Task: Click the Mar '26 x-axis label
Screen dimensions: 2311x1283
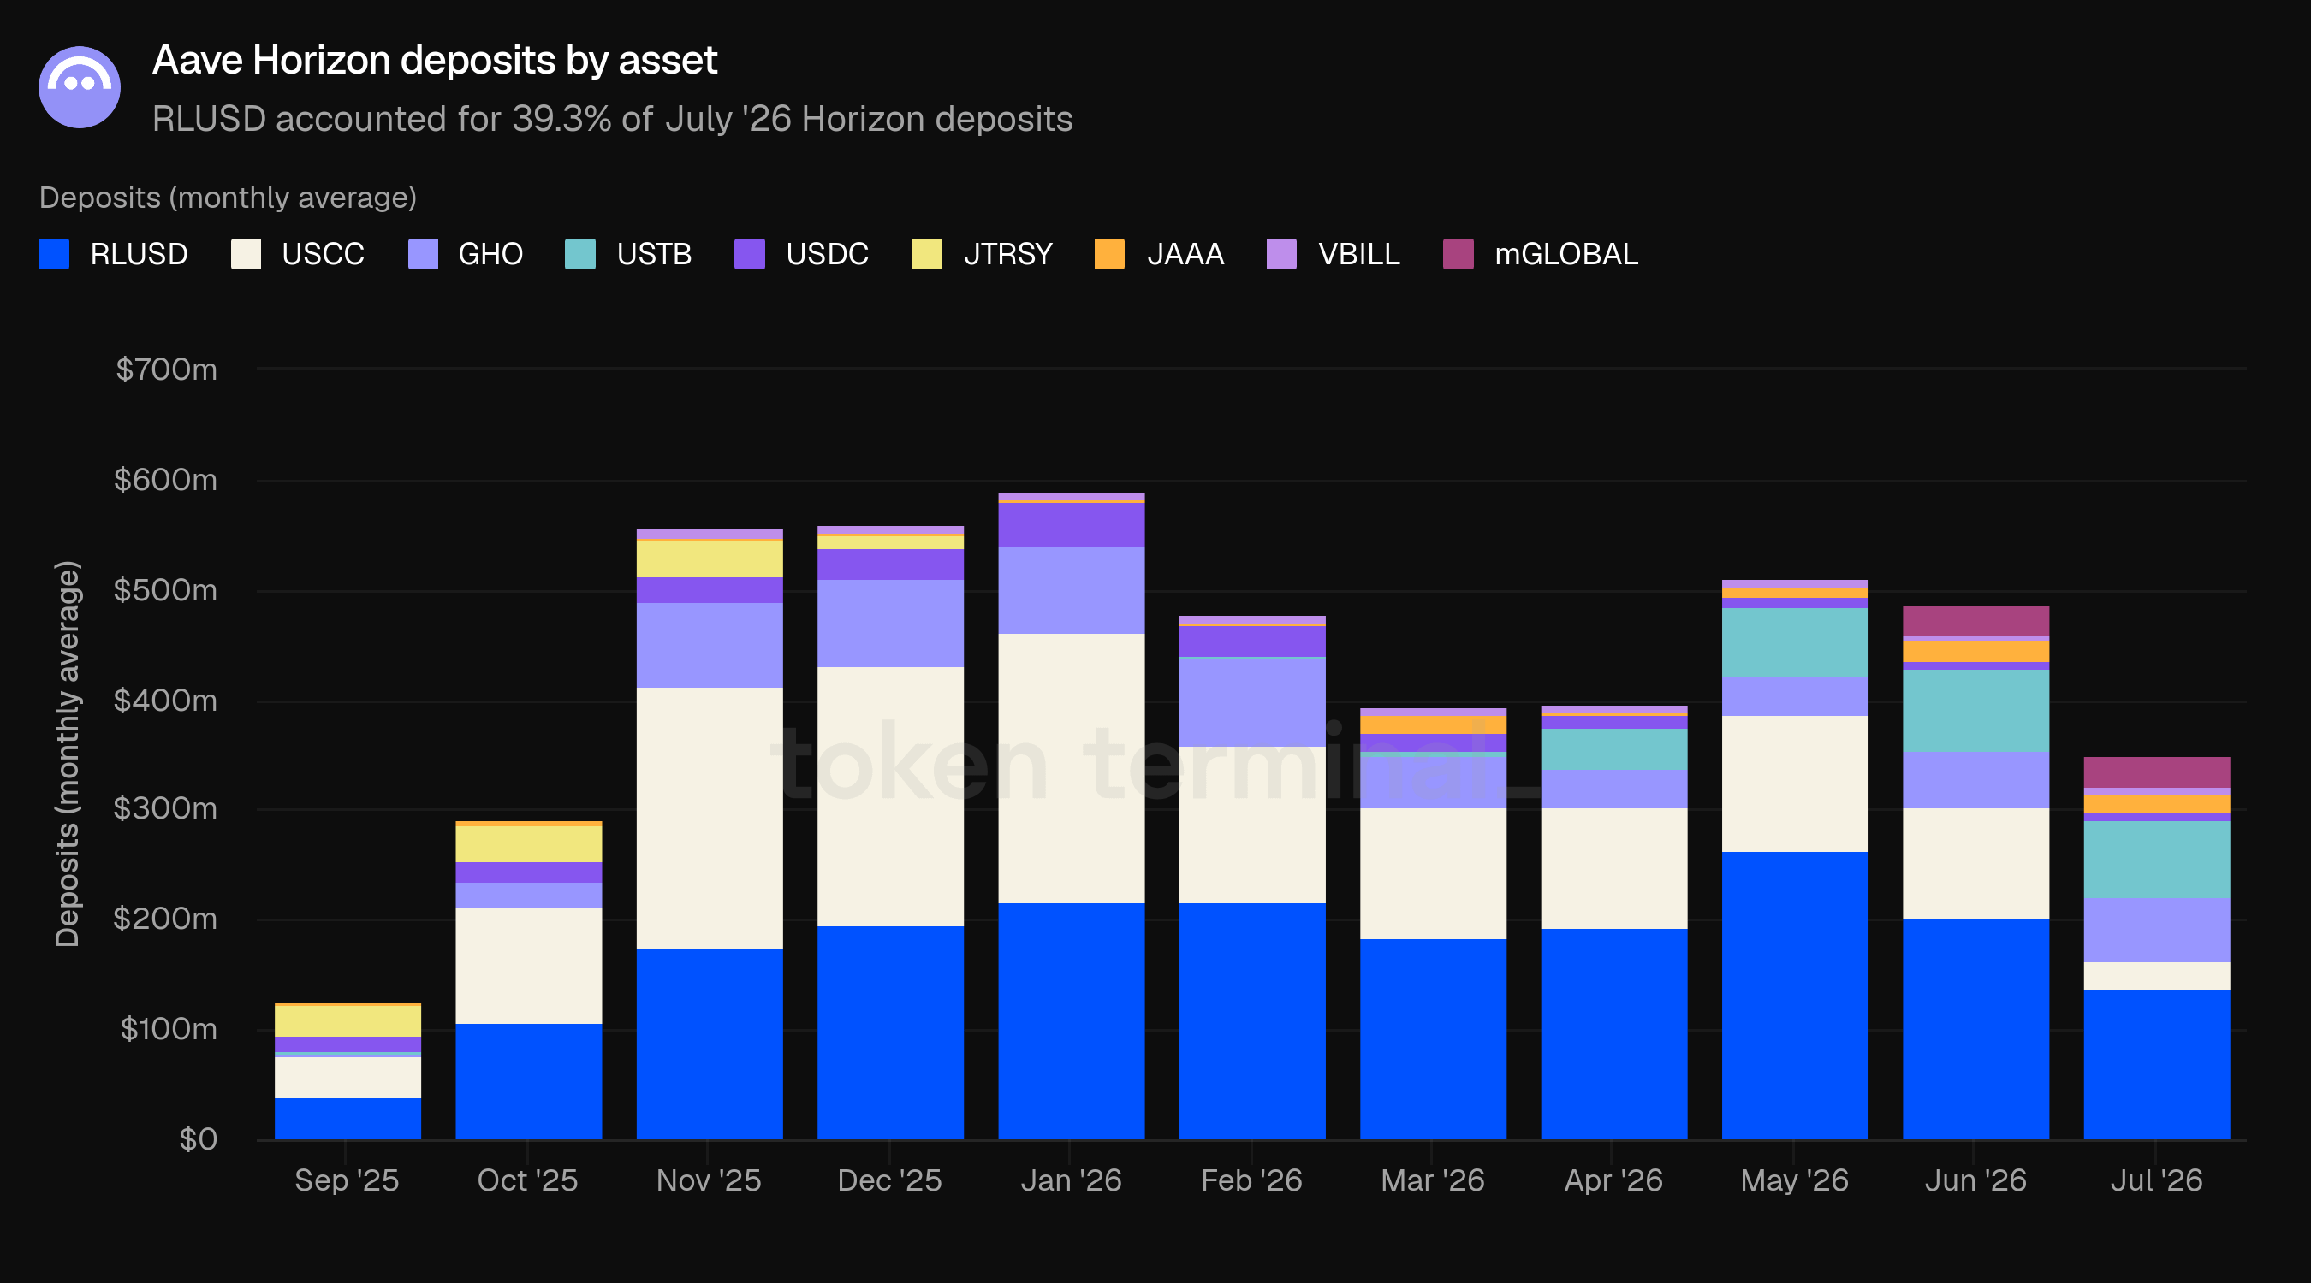Action: pyautogui.click(x=1433, y=1180)
